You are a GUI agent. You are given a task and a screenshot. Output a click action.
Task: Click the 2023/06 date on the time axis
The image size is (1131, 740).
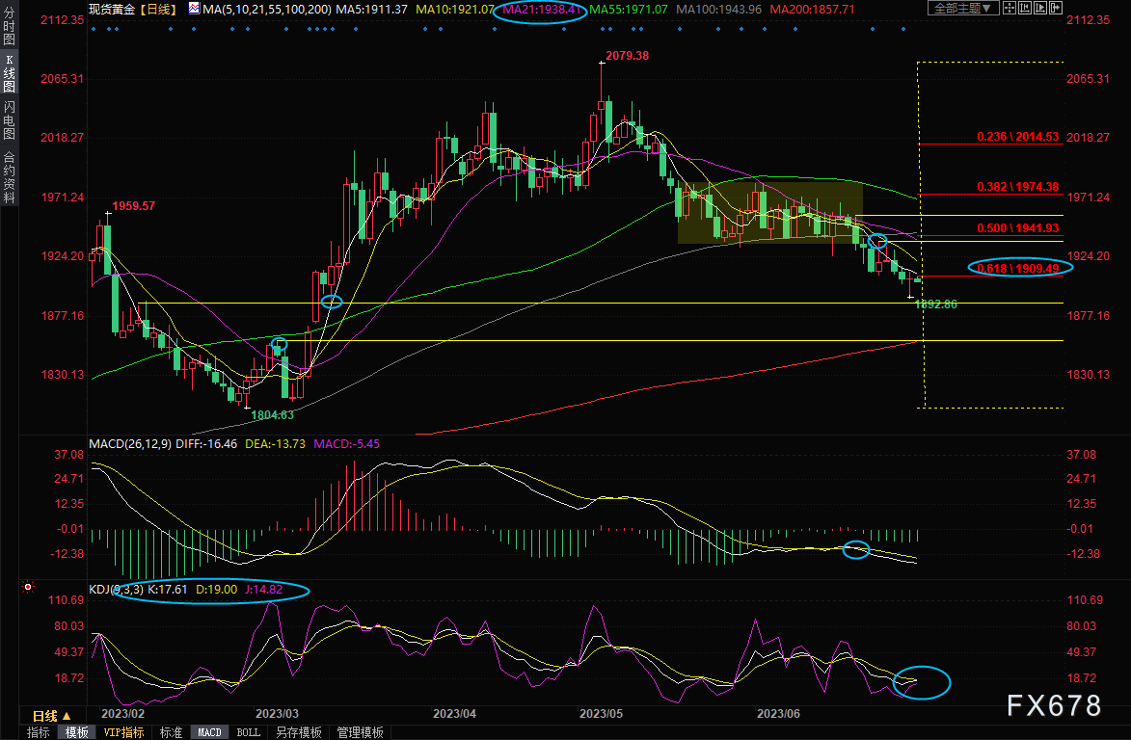click(778, 713)
